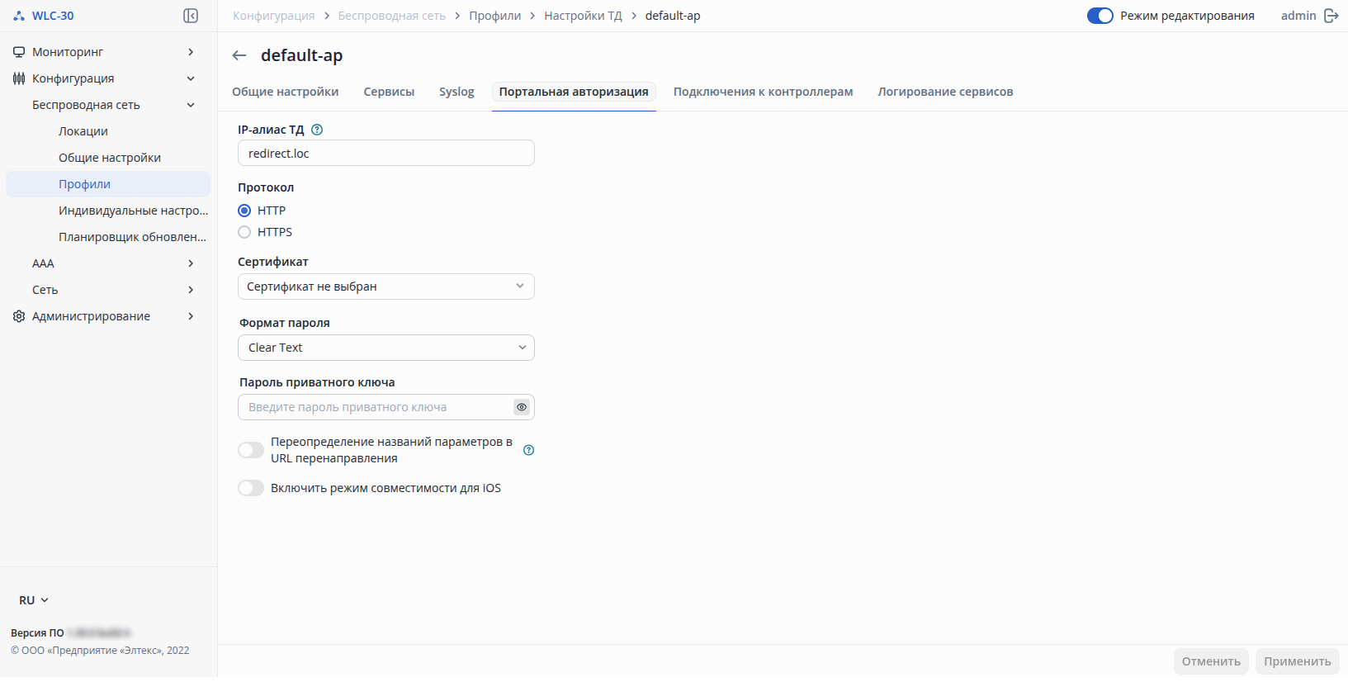Image resolution: width=1348 pixels, height=682 pixels.
Task: Select the HTTPS protocol radio button
Action: 244,232
